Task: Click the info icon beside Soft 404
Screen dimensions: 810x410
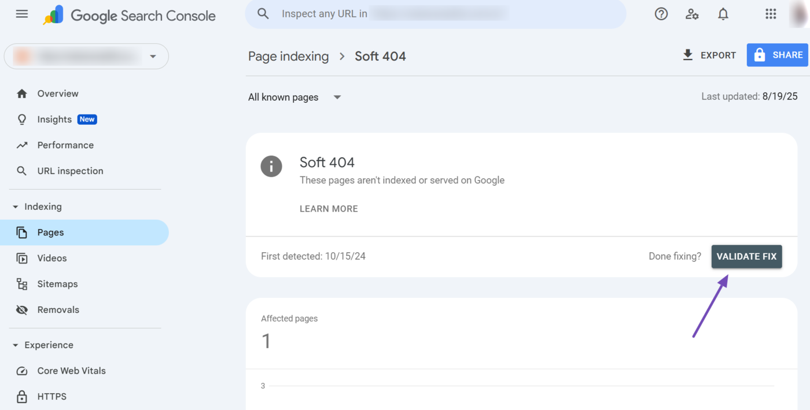Action: click(x=271, y=166)
